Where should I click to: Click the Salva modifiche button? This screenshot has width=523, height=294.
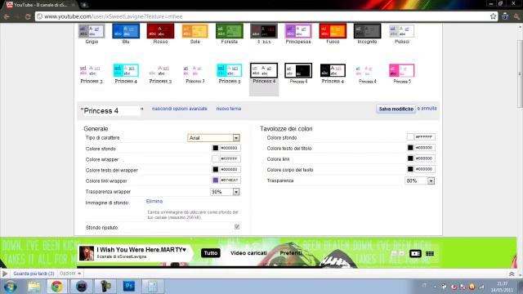(396, 109)
